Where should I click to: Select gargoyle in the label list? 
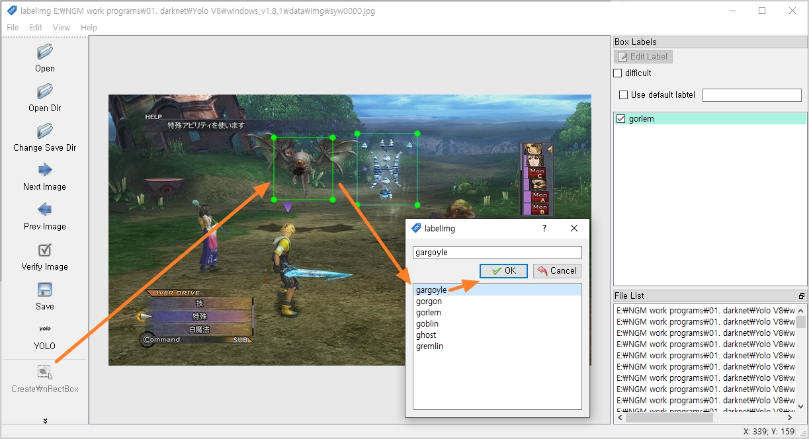tap(497, 290)
